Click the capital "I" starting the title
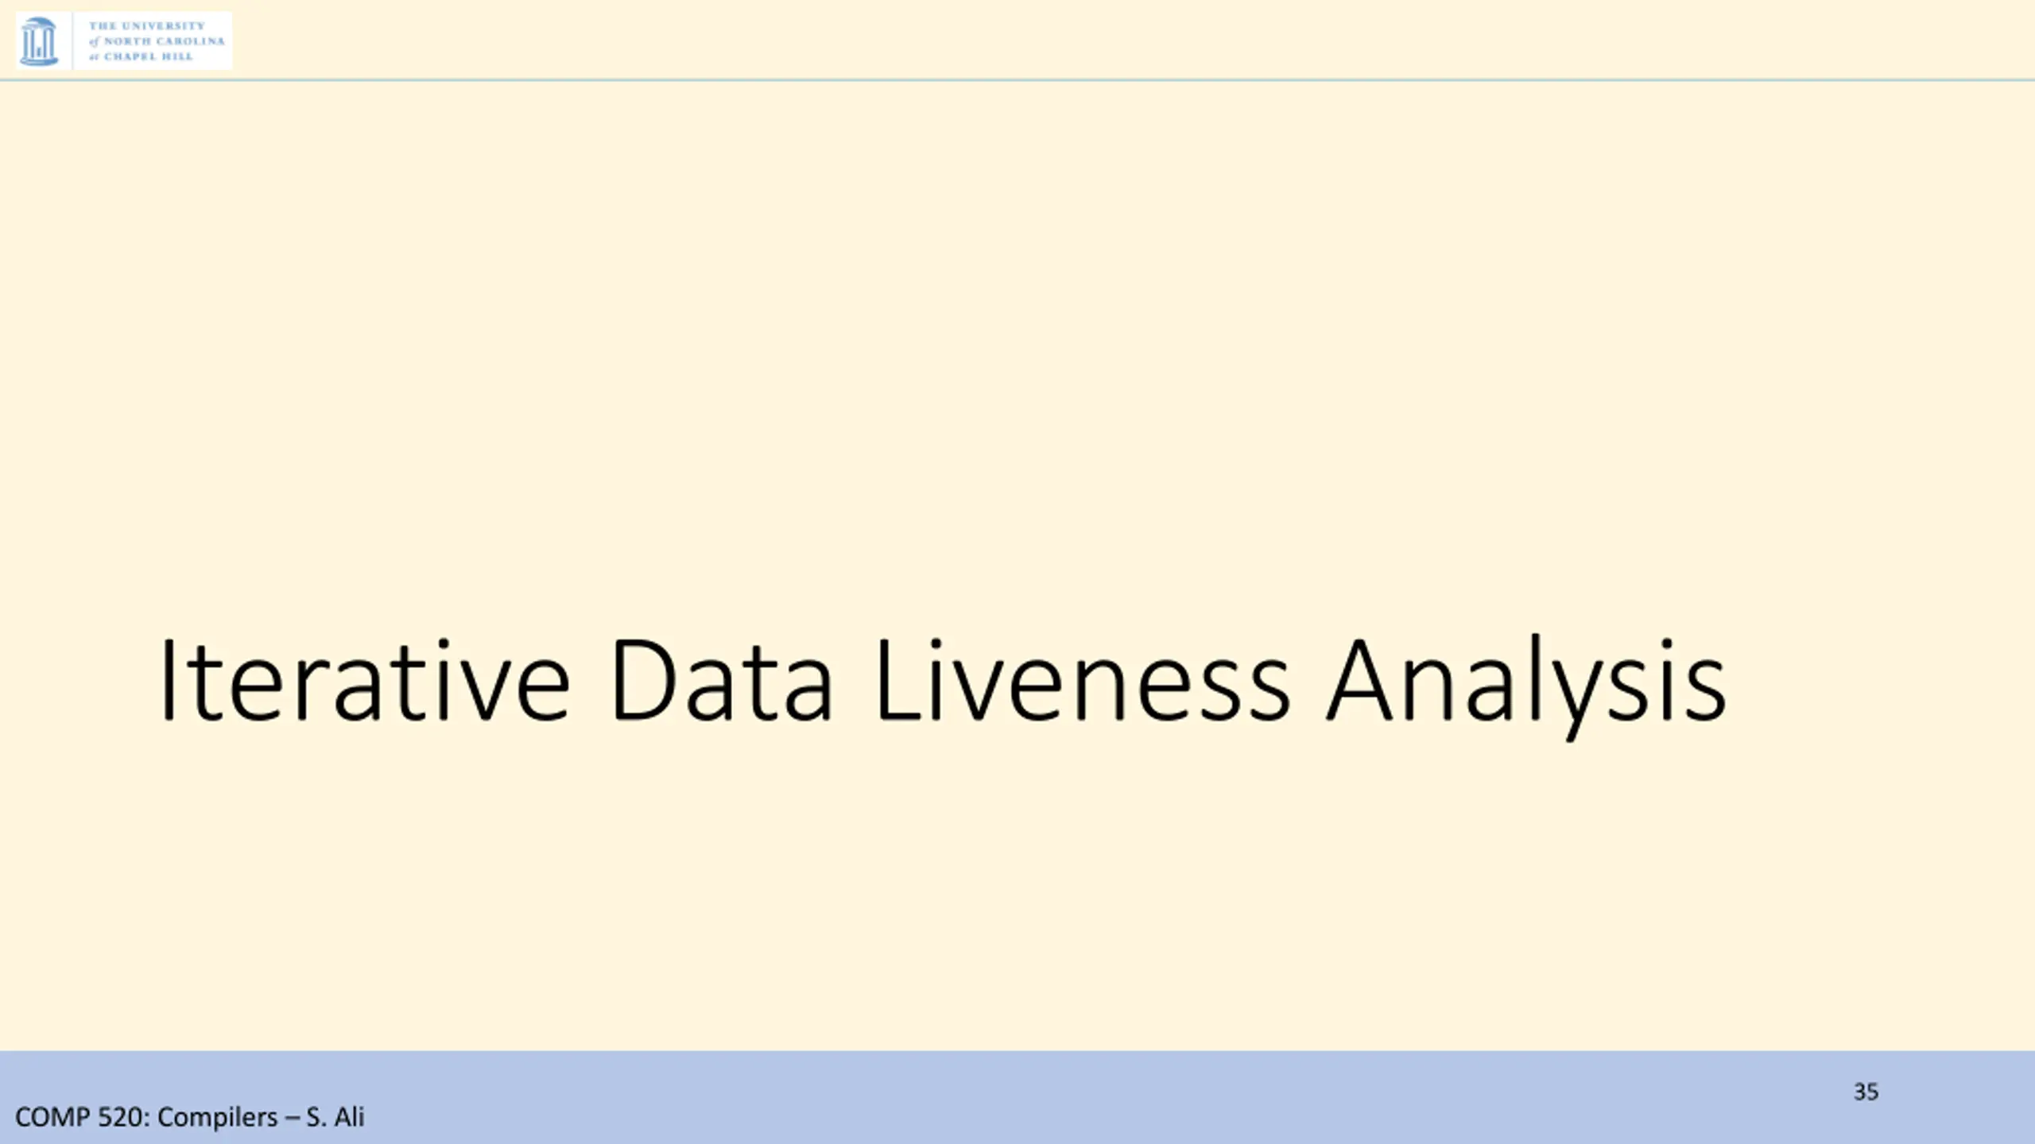2035x1144 pixels. point(167,680)
